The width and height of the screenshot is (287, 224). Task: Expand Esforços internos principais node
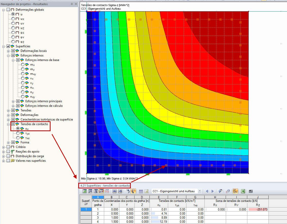pyautogui.click(x=13, y=101)
